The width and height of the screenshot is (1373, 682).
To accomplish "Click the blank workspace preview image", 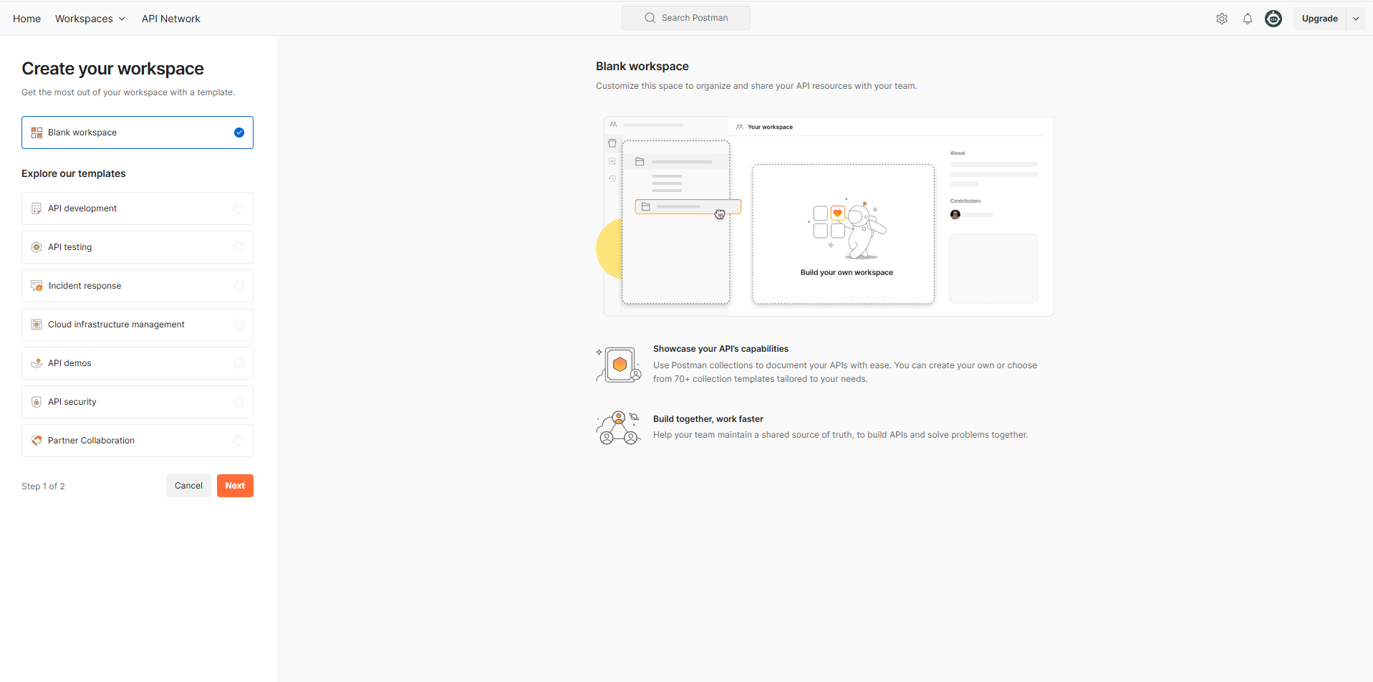I will pyautogui.click(x=825, y=216).
